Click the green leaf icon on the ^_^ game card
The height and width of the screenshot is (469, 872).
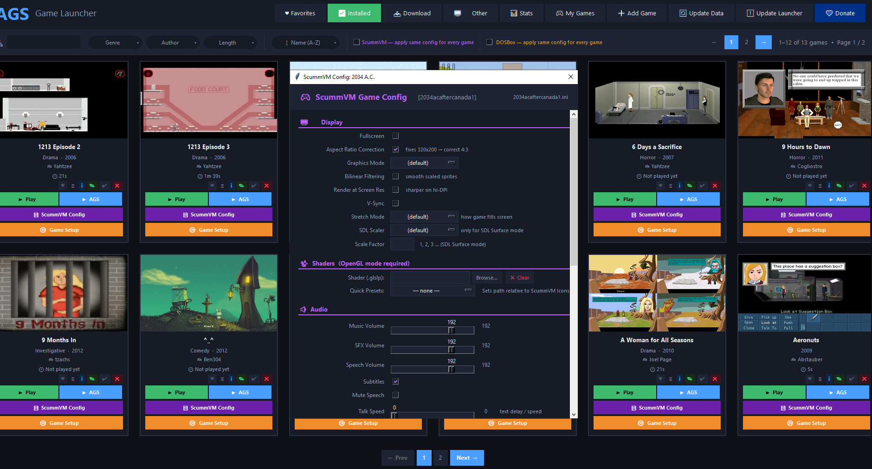point(241,379)
